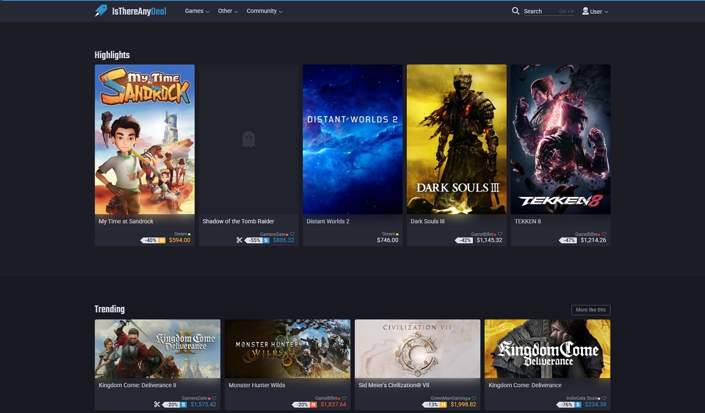The height and width of the screenshot is (413, 705).
Task: Open the Other dropdown menu
Action: 228,11
